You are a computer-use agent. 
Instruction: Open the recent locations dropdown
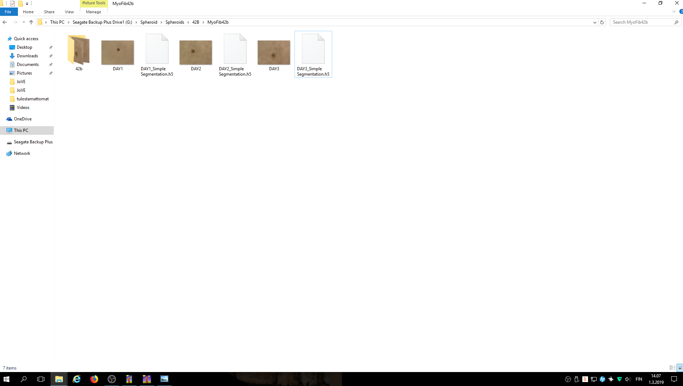[24, 22]
